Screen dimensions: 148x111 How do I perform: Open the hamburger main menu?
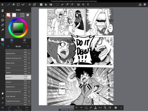pyautogui.click(x=2, y=5)
